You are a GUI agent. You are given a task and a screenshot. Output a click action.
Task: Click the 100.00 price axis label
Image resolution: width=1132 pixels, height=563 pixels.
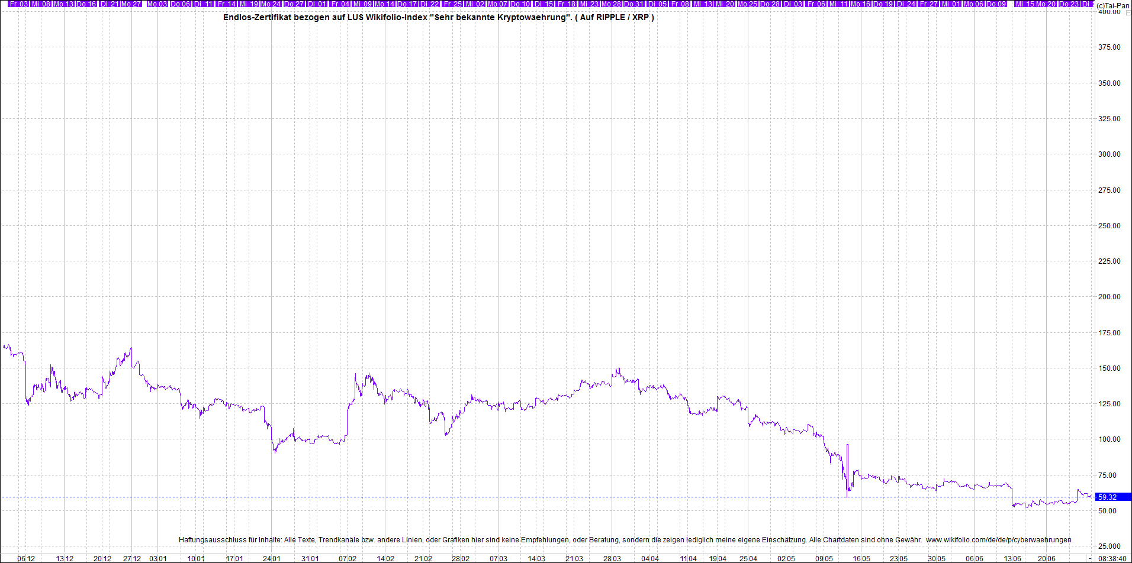coord(1110,439)
